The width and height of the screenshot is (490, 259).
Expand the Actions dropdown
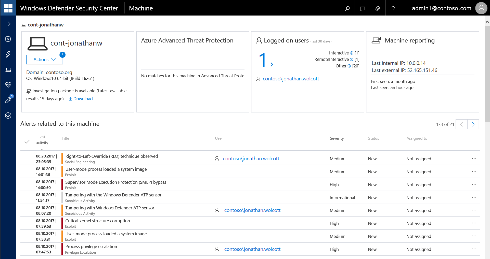(x=45, y=60)
